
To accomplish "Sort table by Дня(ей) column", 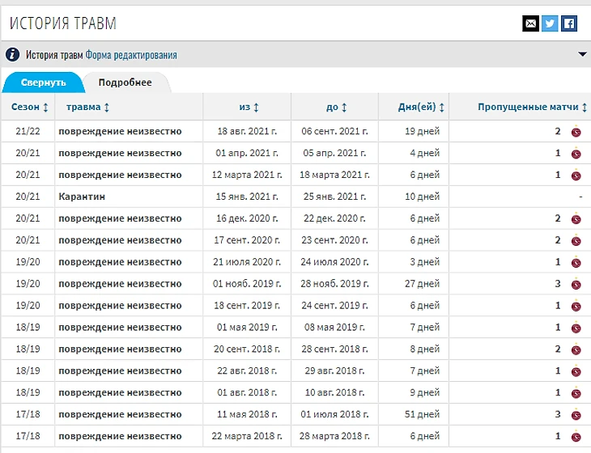I will pyautogui.click(x=421, y=107).
